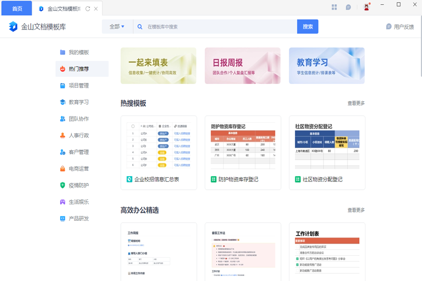Screen dimensions: 422x281
Task: Open the 防护物资库存登记 template thumbnail
Action: (242, 146)
